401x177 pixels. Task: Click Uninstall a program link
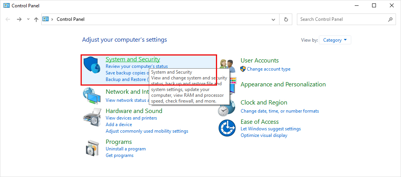click(126, 149)
